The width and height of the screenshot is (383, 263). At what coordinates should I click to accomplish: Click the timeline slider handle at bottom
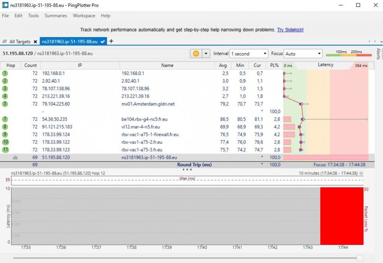360,258
